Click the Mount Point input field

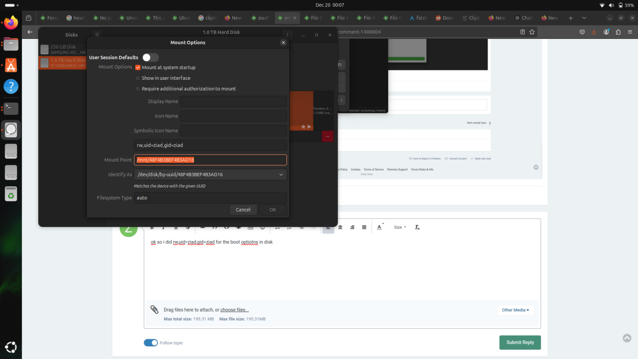(211, 160)
